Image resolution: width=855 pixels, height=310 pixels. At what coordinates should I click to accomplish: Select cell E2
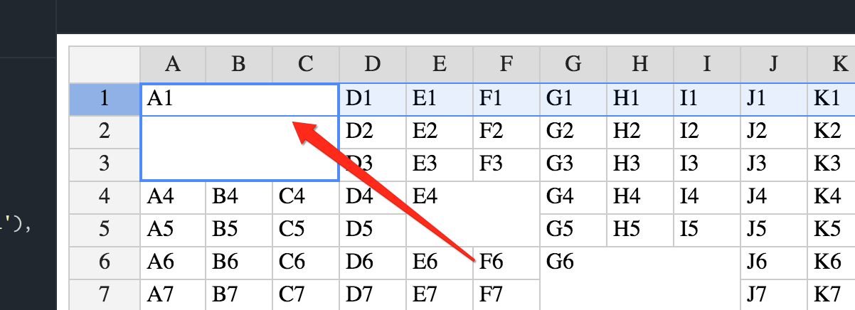[x=440, y=132]
